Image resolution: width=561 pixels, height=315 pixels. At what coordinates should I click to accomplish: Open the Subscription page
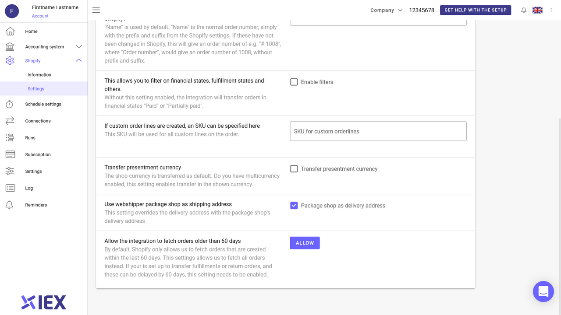(38, 154)
